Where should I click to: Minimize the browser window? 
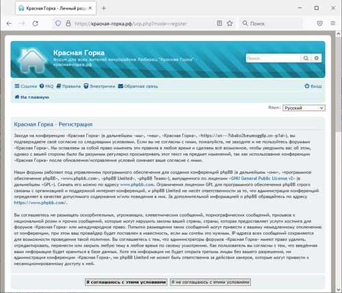(300, 8)
